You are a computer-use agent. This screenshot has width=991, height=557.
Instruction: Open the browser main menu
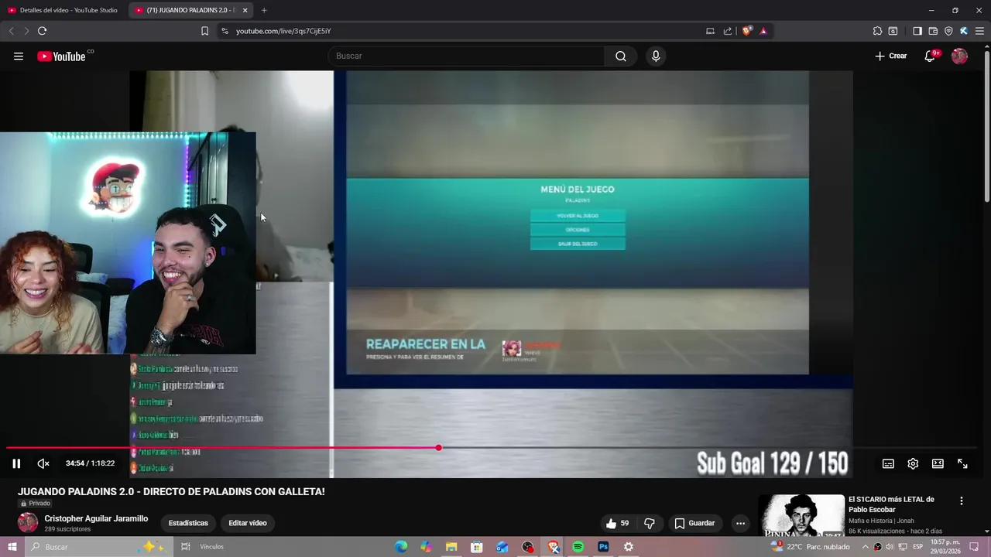[979, 31]
